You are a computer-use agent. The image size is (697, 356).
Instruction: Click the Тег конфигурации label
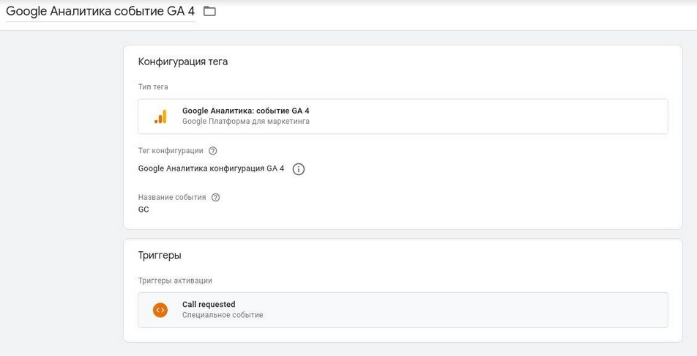pyautogui.click(x=171, y=151)
